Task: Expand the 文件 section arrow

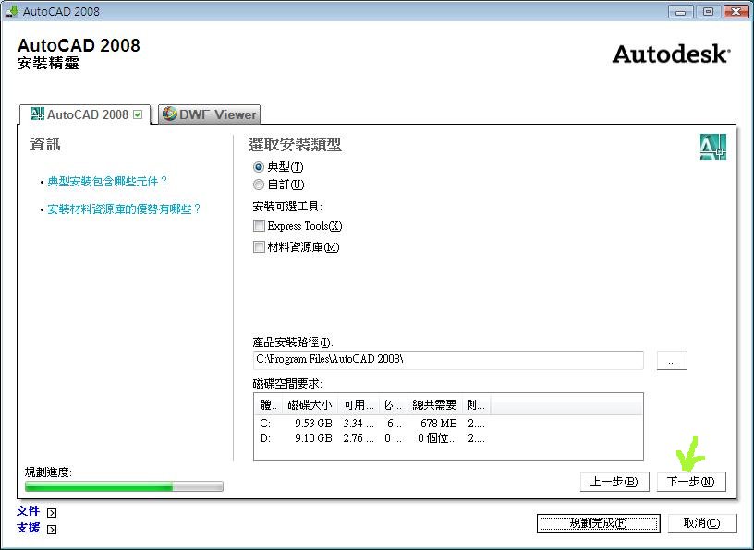Action: [x=52, y=512]
